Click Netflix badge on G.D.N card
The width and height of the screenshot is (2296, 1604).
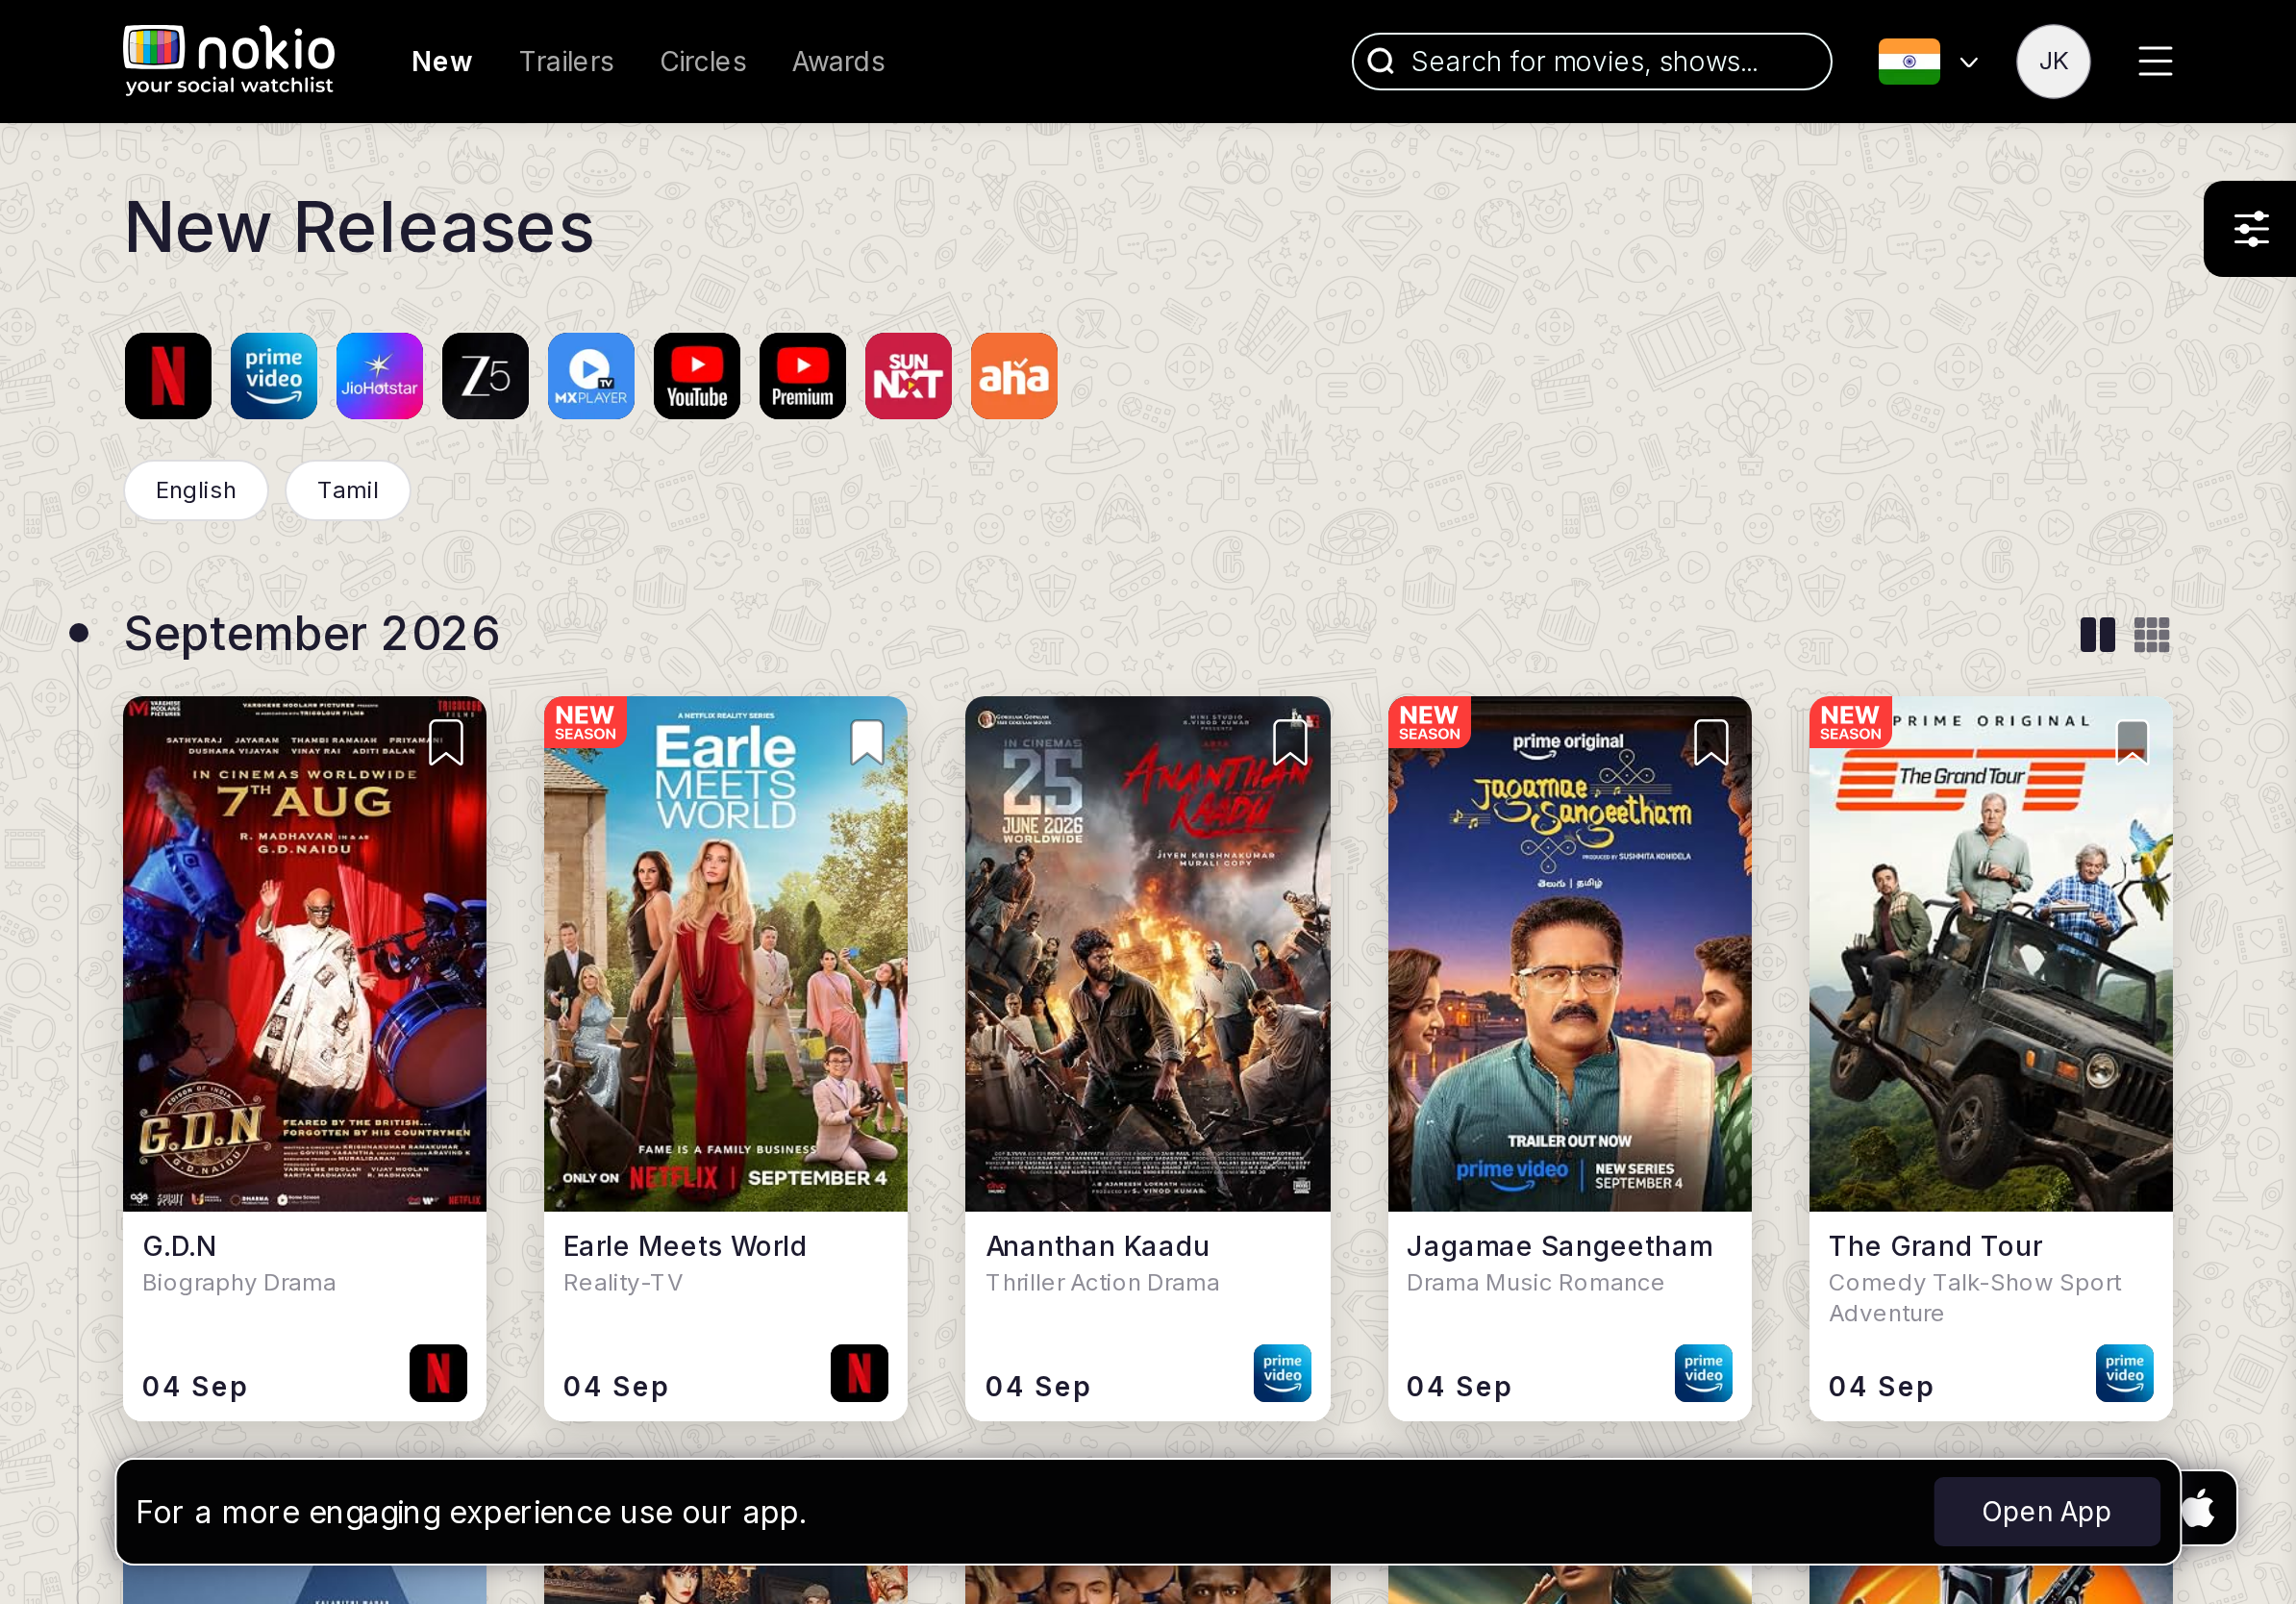tap(438, 1373)
